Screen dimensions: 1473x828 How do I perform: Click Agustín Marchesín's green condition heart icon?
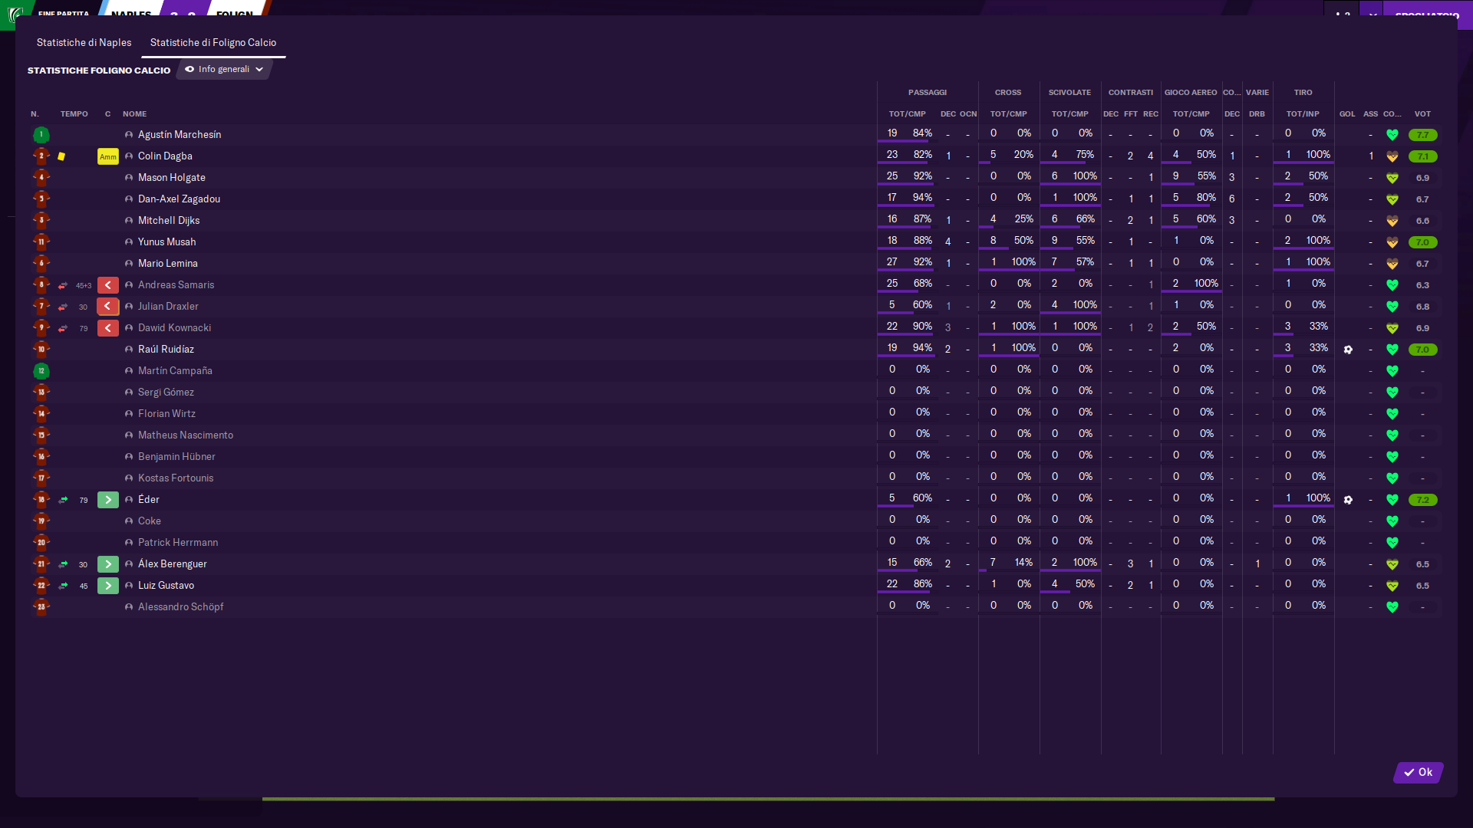[1392, 135]
